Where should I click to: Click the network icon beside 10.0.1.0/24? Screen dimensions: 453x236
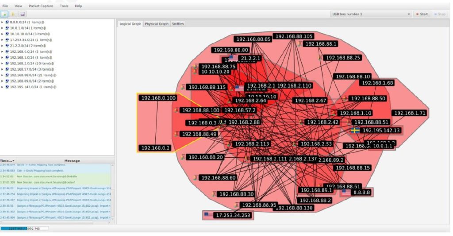(7, 28)
